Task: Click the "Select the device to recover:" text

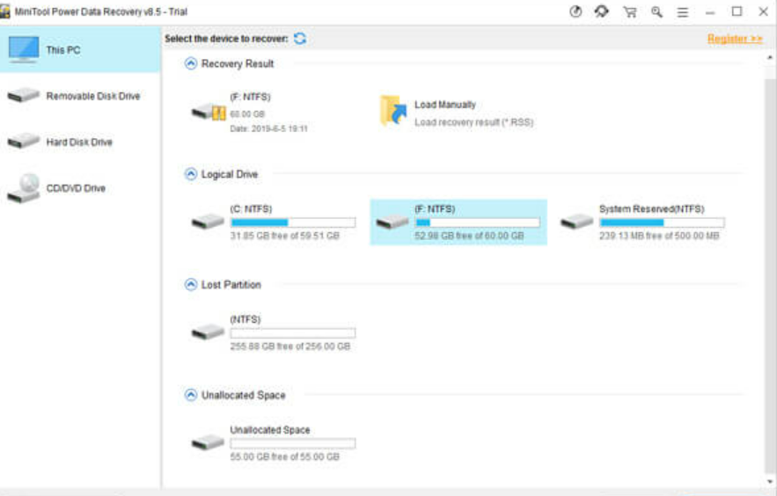Action: click(x=226, y=39)
